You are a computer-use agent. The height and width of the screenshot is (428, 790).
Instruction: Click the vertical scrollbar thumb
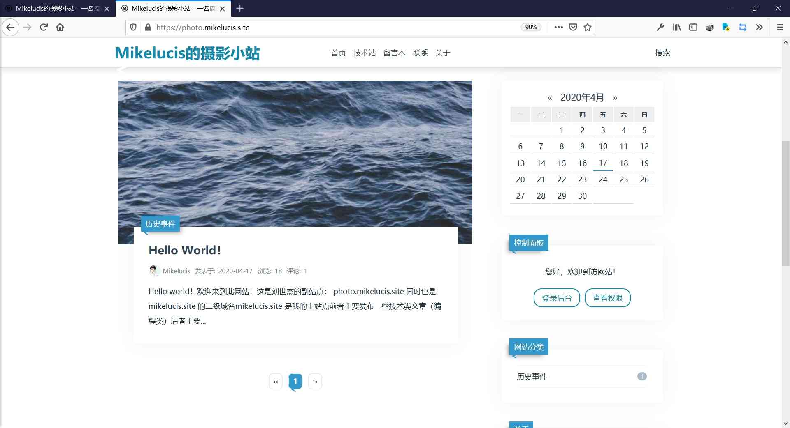785,203
